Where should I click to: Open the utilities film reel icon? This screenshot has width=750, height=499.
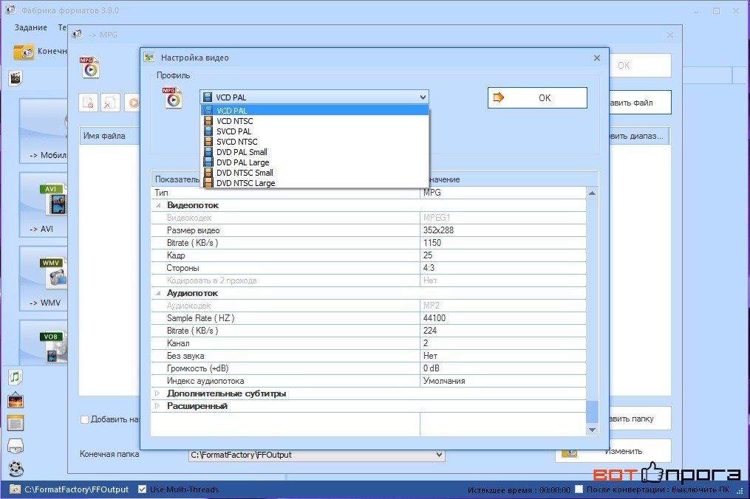16,469
